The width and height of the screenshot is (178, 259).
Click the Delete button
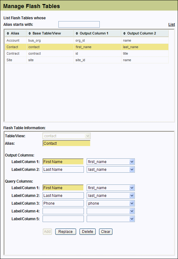point(88,232)
